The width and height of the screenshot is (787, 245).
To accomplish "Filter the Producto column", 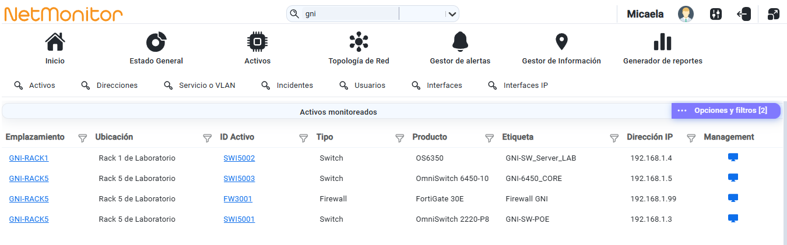I will (490, 138).
